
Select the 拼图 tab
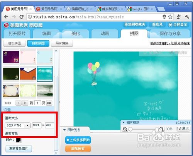134,34
